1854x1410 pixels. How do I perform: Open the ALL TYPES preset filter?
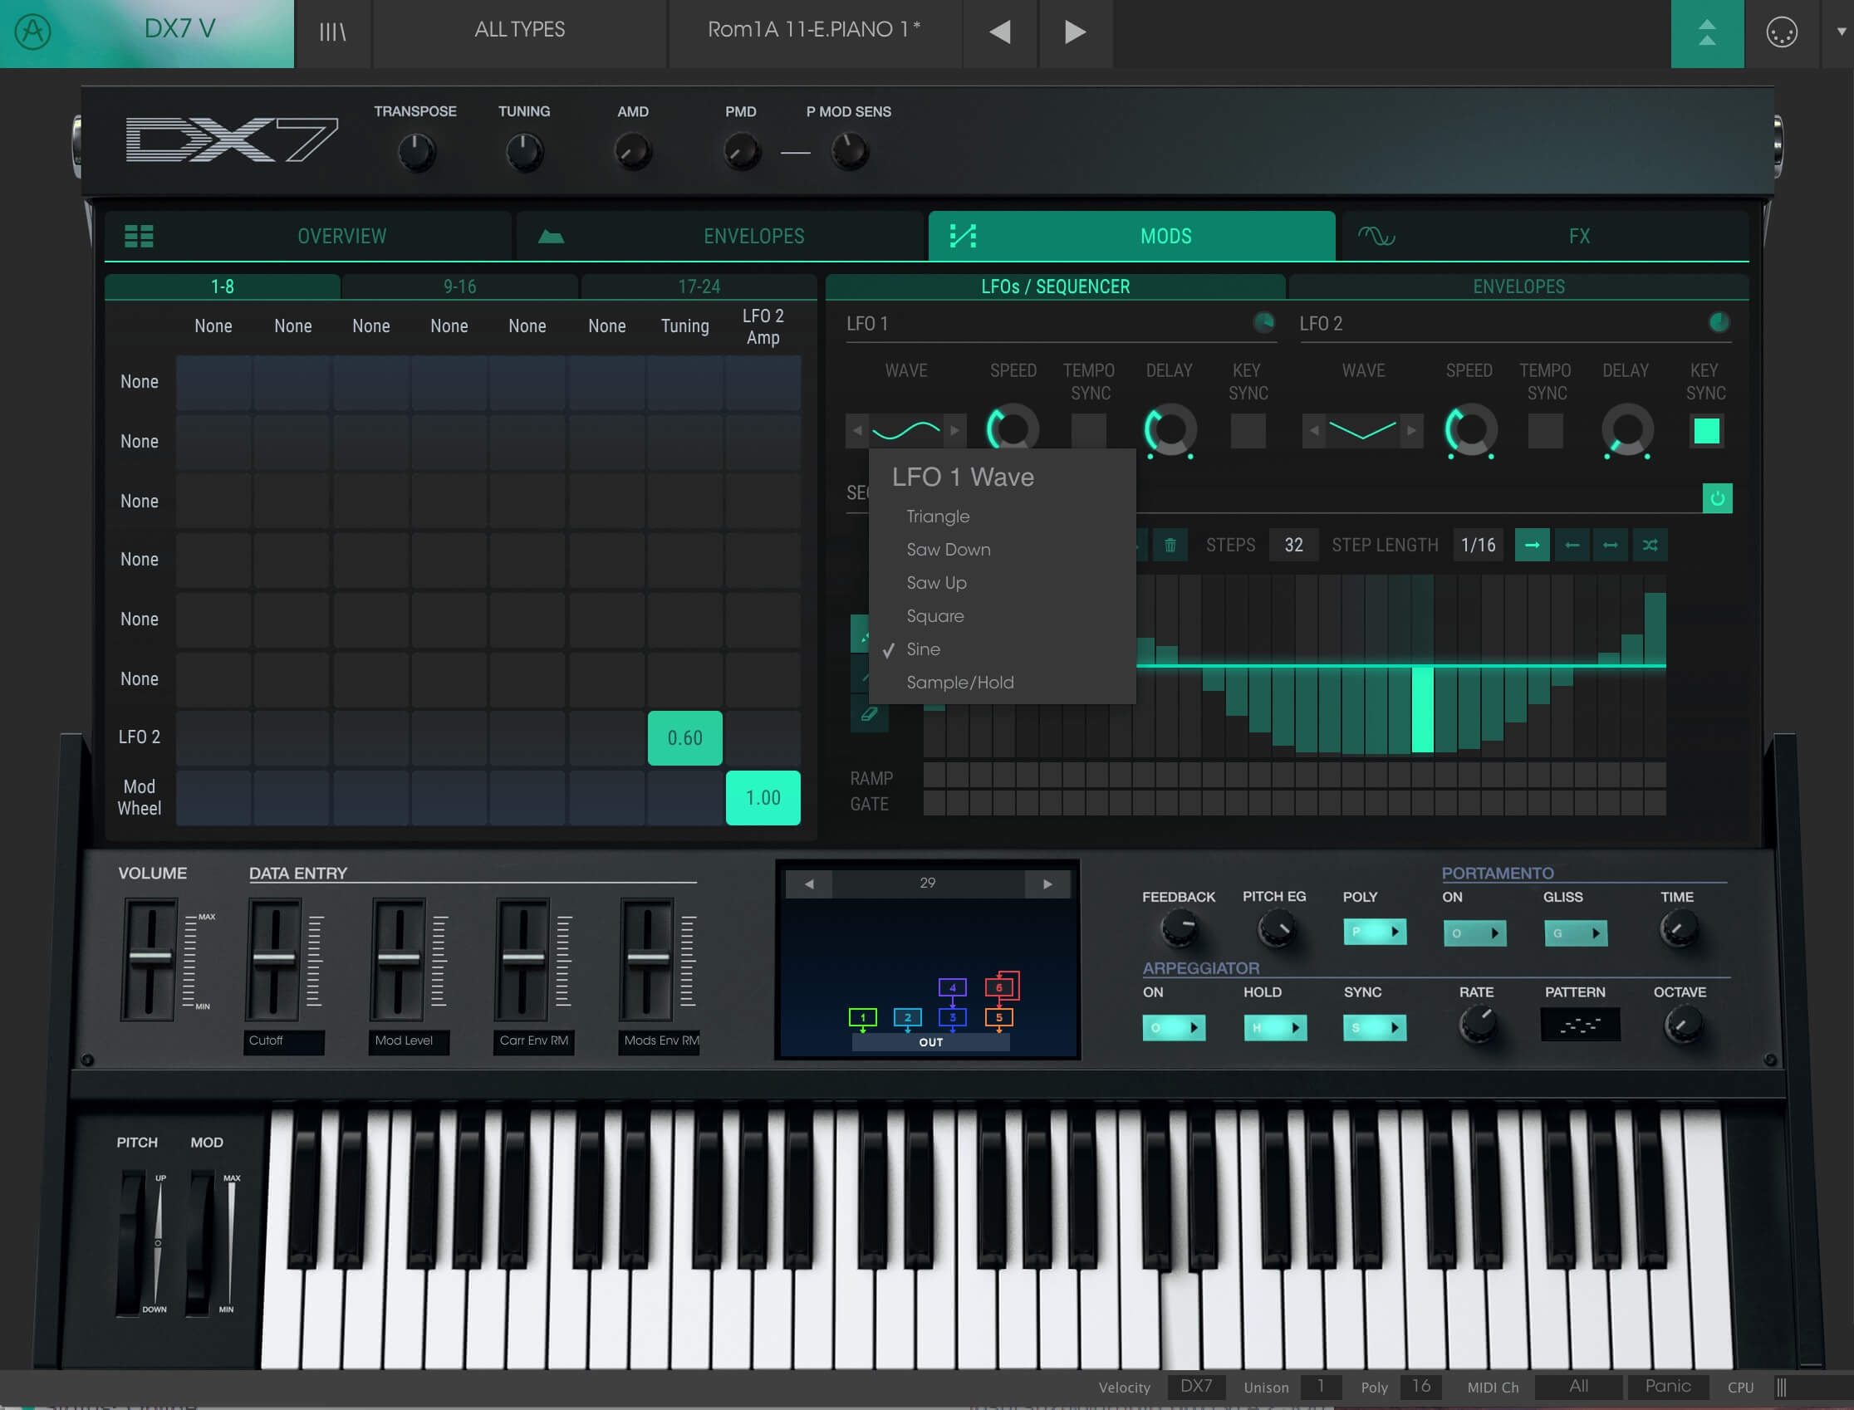click(x=520, y=30)
